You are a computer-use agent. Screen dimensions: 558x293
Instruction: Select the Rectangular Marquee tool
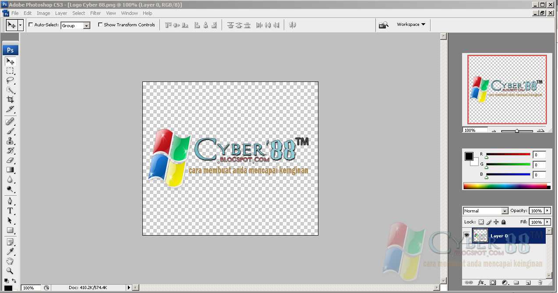(x=10, y=71)
